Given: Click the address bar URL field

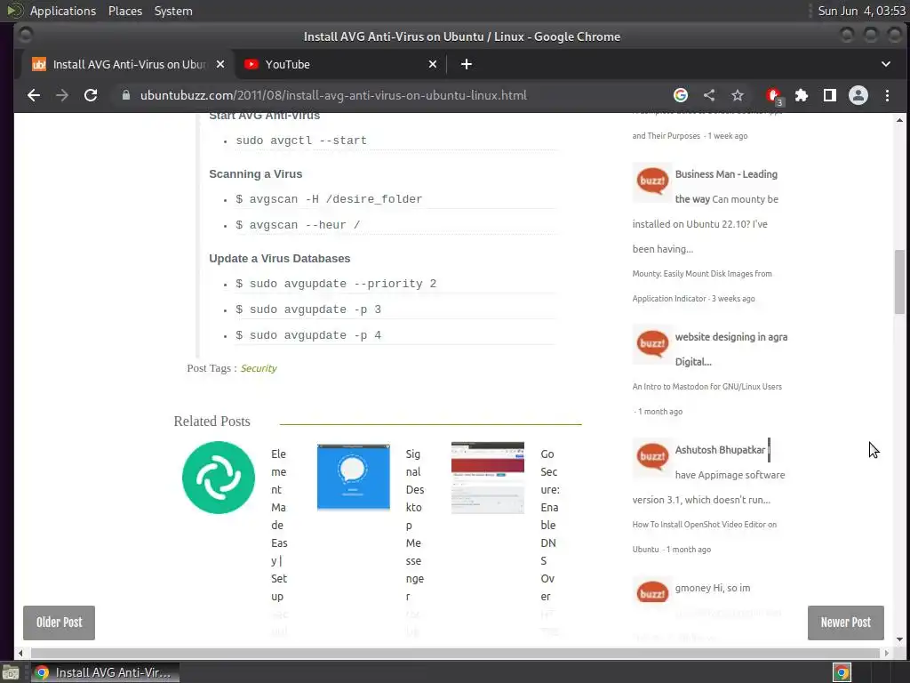Looking at the screenshot, I should [x=333, y=95].
